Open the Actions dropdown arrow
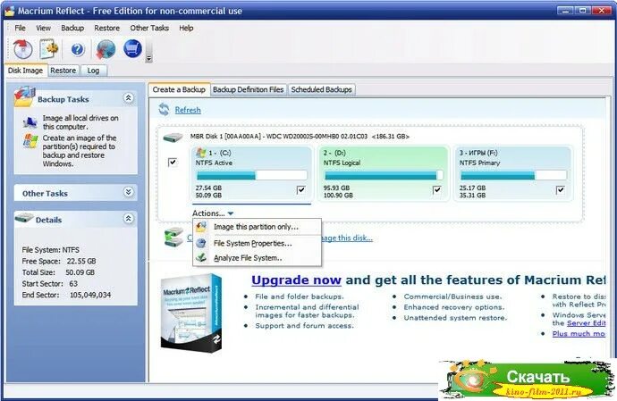This screenshot has height=401, width=617. (x=231, y=213)
